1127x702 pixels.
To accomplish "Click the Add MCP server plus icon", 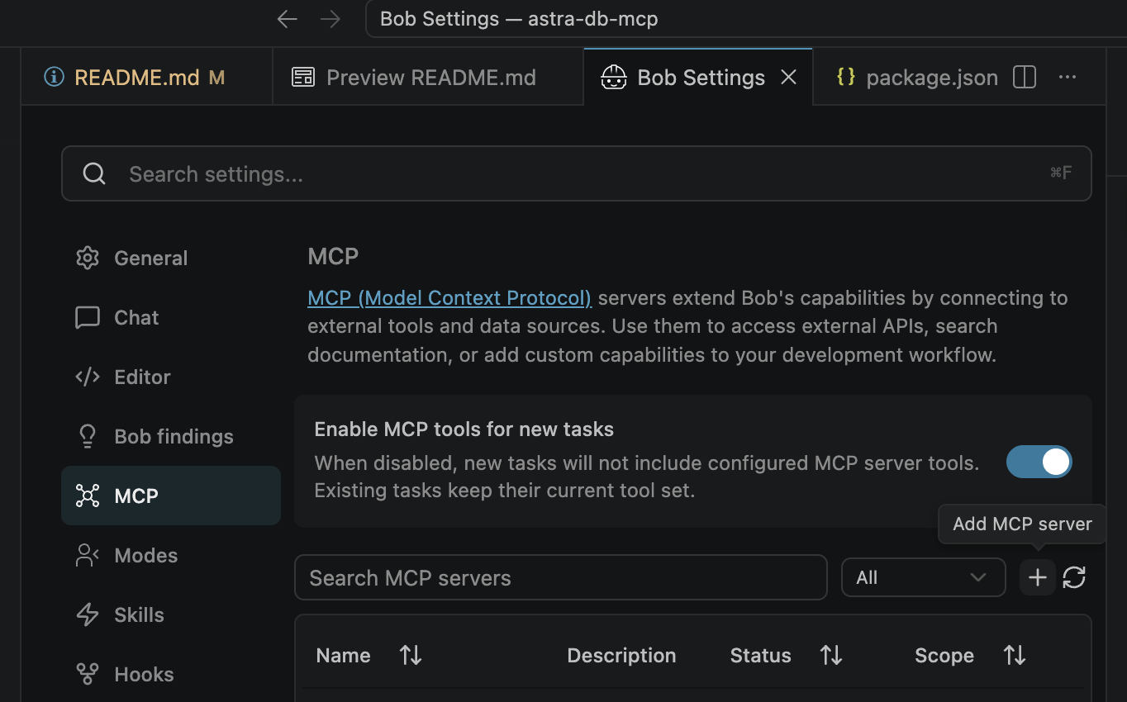I will [x=1038, y=577].
